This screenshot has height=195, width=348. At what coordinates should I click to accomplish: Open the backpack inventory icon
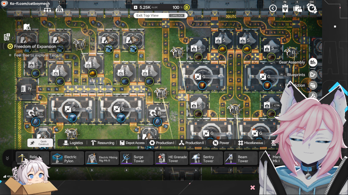tap(297, 8)
